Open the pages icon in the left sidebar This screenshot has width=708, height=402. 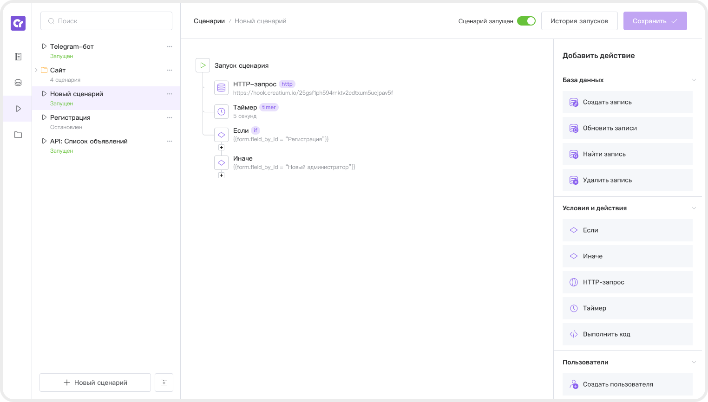point(18,57)
